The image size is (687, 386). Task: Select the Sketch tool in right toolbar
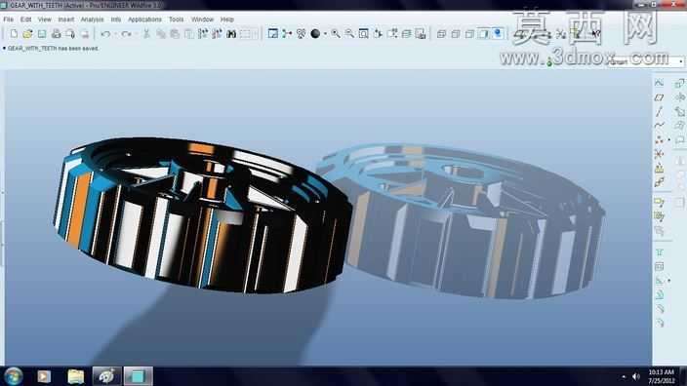coord(659,83)
